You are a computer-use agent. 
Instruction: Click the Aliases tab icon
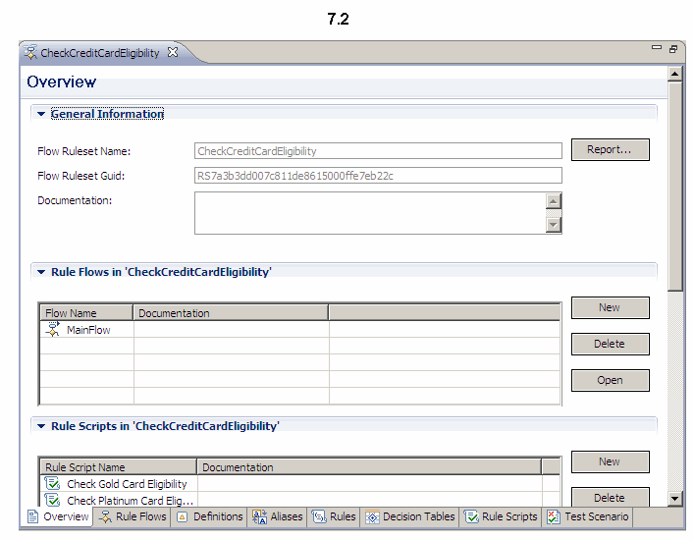260,516
